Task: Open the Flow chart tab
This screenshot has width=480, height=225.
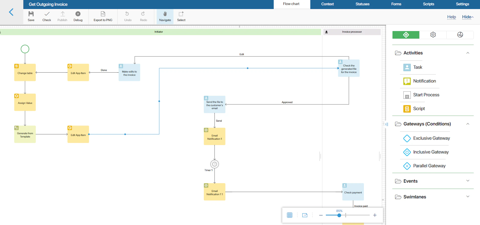Action: click(291, 4)
